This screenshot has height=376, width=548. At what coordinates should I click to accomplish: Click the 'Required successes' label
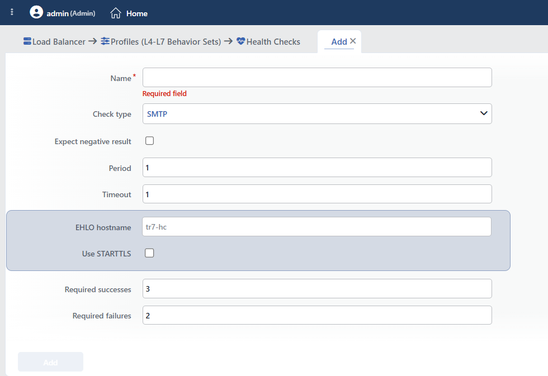click(x=98, y=290)
